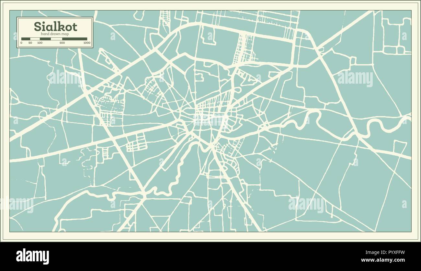Click the long dark scale bar segment ending at 1000

pos(75,39)
